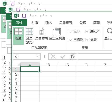Toggle the 标题 headings checkbox
This screenshot has width=112, height=102.
tap(87, 40)
